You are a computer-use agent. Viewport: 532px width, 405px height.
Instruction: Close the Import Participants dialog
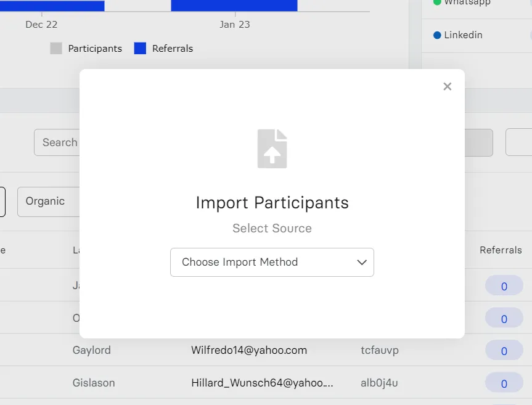(x=447, y=86)
